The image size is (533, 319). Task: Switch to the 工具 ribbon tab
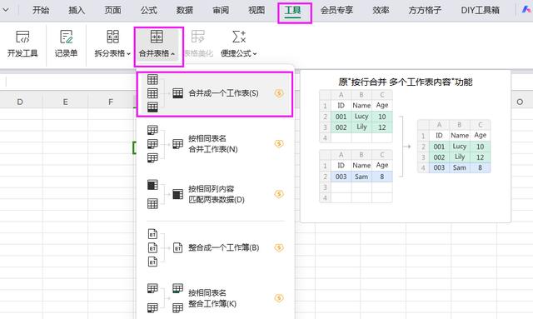click(x=293, y=11)
